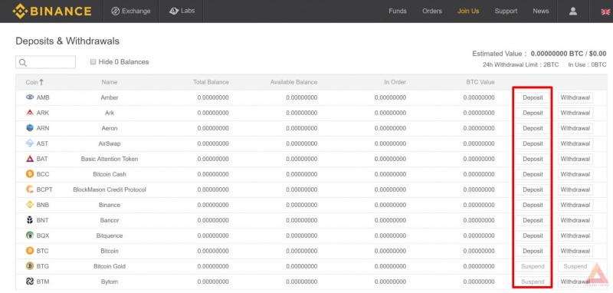This screenshot has height=293, width=613.
Task: Click the BTC coin icon
Action: pos(30,251)
